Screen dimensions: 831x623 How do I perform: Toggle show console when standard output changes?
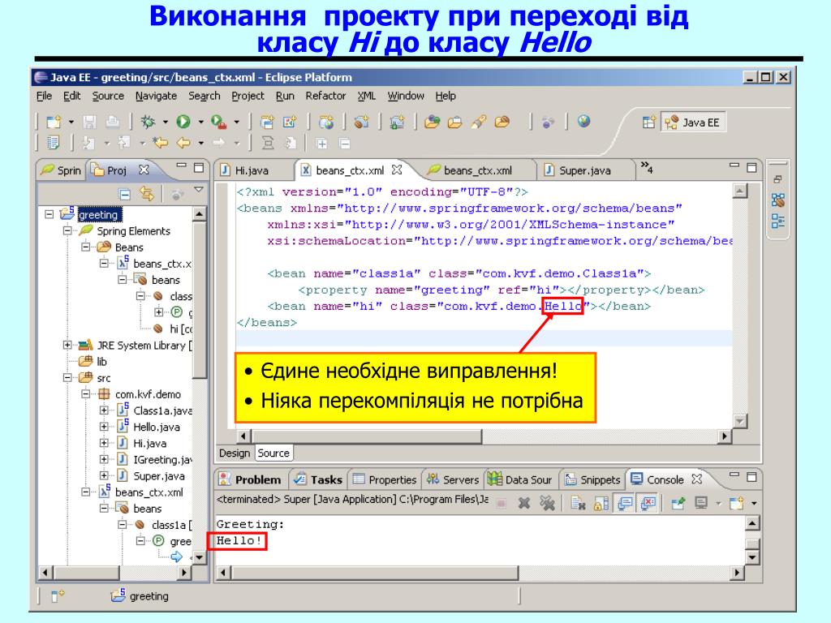coord(626,503)
